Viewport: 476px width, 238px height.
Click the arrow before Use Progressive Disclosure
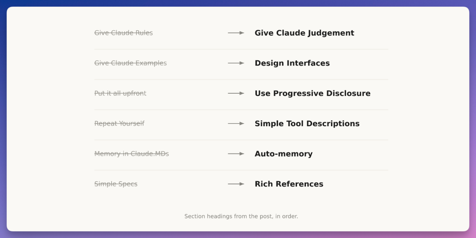(236, 93)
